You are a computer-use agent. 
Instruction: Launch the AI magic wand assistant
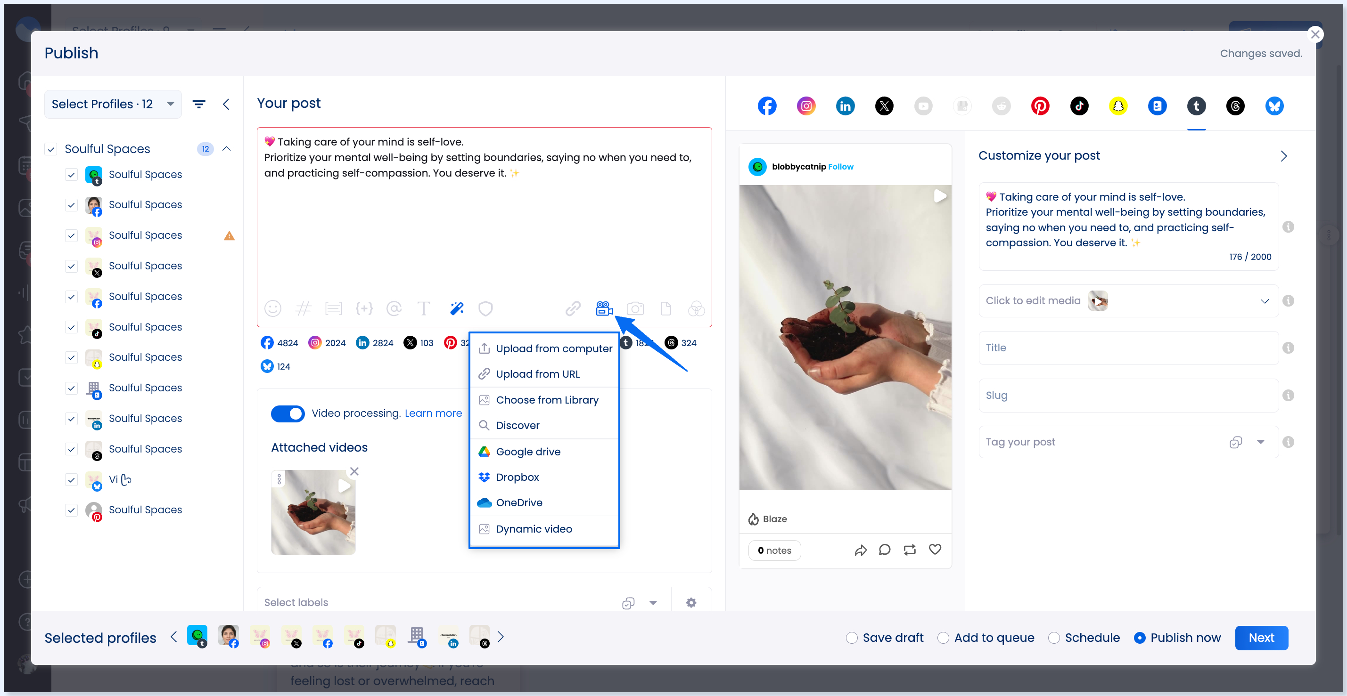[457, 309]
